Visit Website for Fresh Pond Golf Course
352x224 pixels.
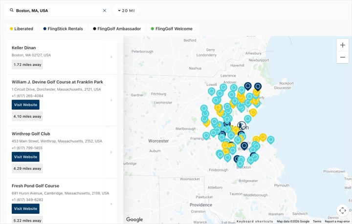25,208
